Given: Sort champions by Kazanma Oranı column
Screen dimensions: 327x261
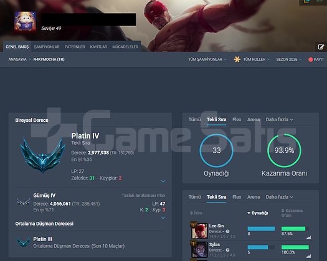Looking at the screenshot, I should [292, 213].
